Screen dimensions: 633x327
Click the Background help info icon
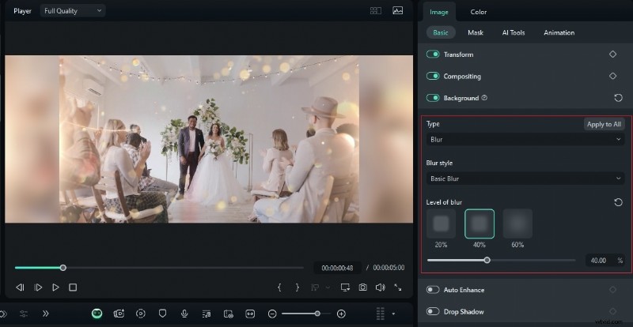point(484,98)
